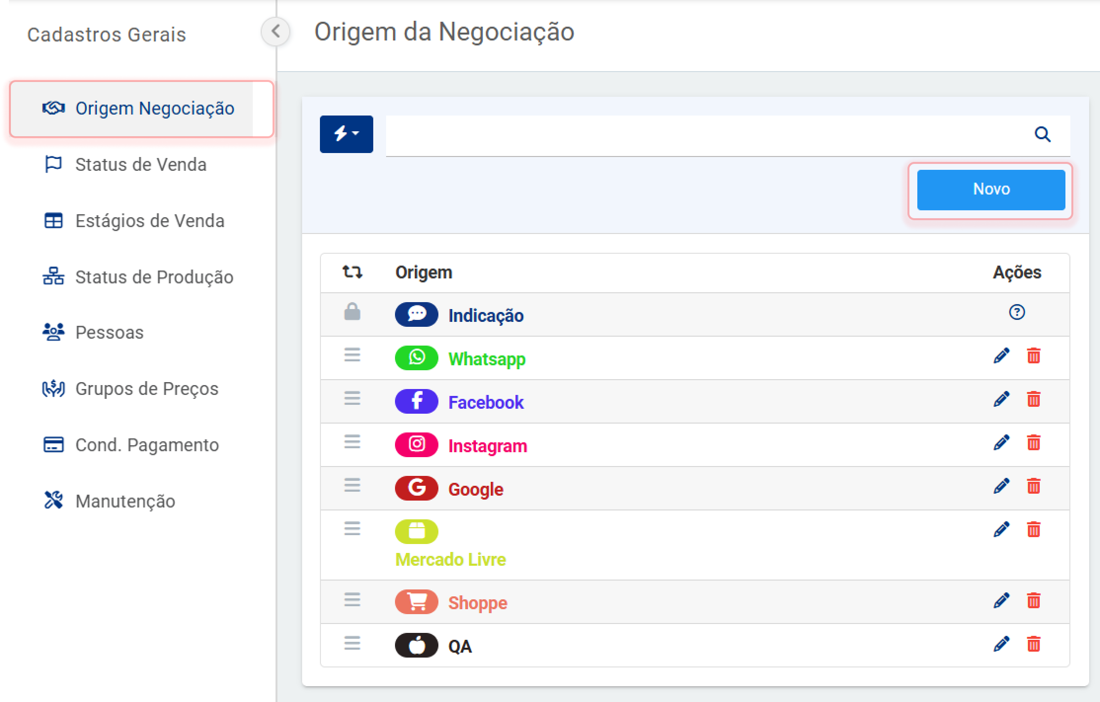Click the Google origin label
This screenshot has height=702, width=1100.
tap(475, 489)
